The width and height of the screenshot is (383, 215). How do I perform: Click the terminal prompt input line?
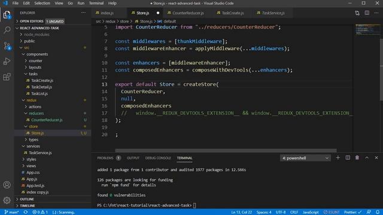[147, 205]
